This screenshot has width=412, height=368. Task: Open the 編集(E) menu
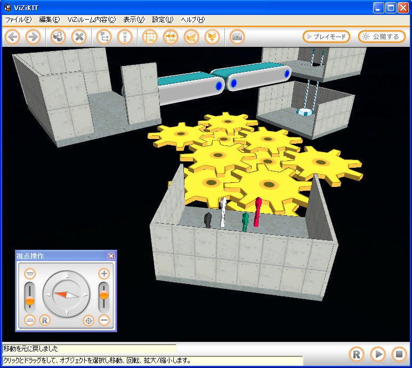coord(49,20)
